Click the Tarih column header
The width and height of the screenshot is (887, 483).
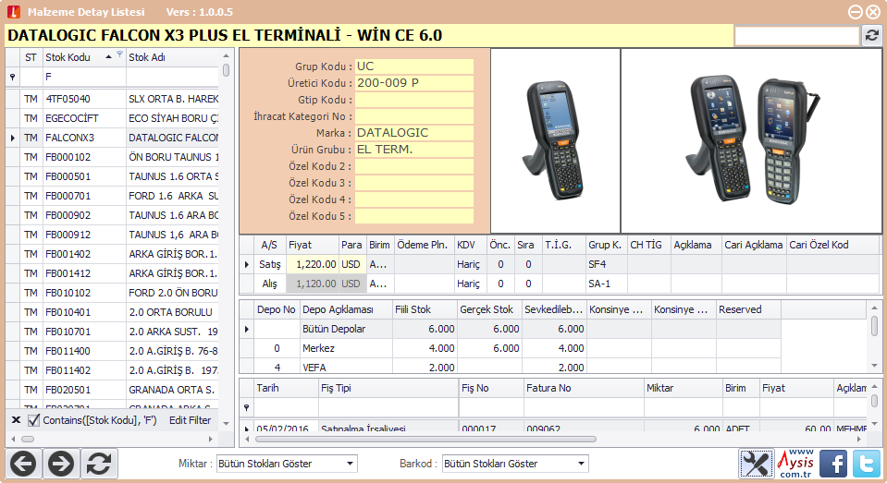(286, 388)
